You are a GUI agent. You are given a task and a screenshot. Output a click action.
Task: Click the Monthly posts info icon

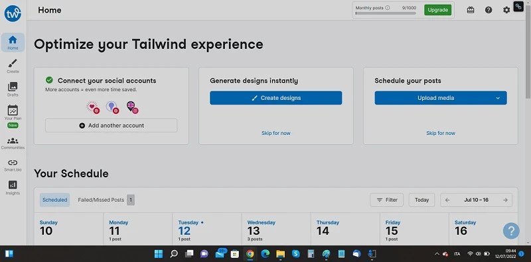tap(388, 8)
